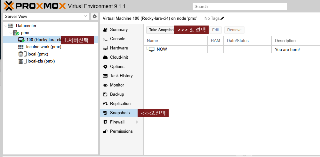Click the Remove snapshot button

point(234,30)
